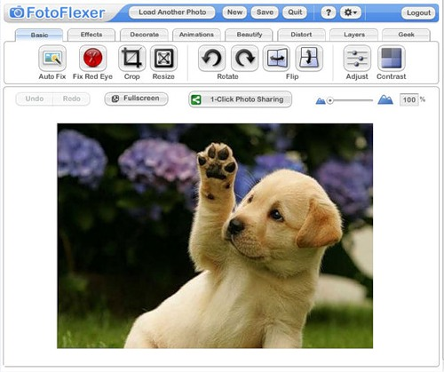Select the Auto Fix tool icon
Viewport: 444px width, 372px height.
52,58
